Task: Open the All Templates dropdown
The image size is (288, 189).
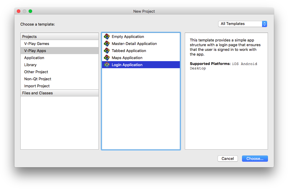Action: tap(242, 24)
